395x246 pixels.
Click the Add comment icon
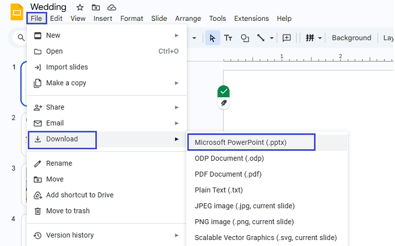coord(287,38)
